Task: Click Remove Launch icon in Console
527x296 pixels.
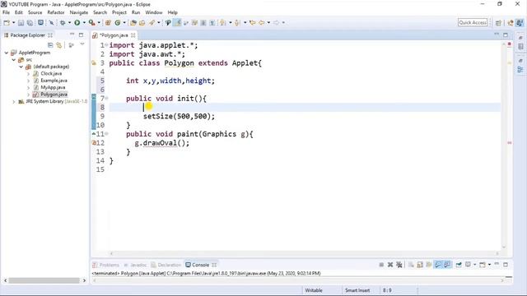Action: pyautogui.click(x=390, y=265)
